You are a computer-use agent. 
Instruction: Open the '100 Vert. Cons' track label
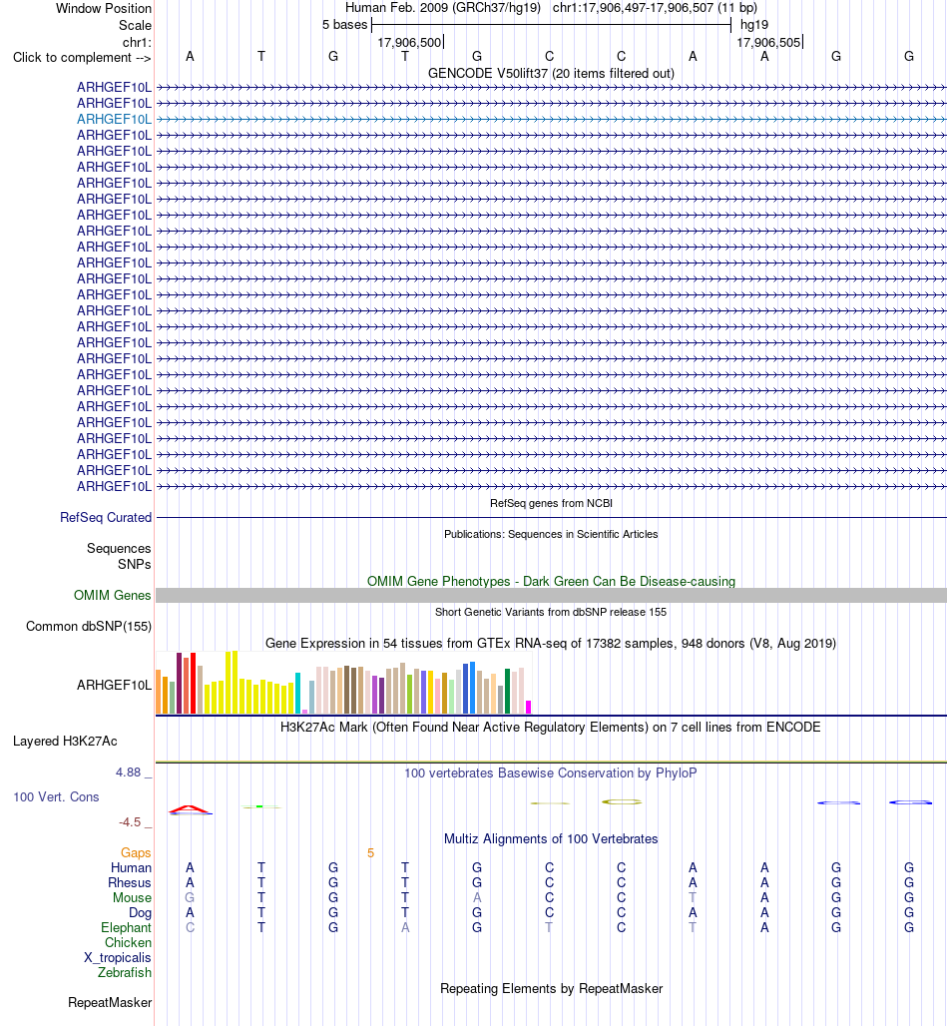(x=56, y=797)
